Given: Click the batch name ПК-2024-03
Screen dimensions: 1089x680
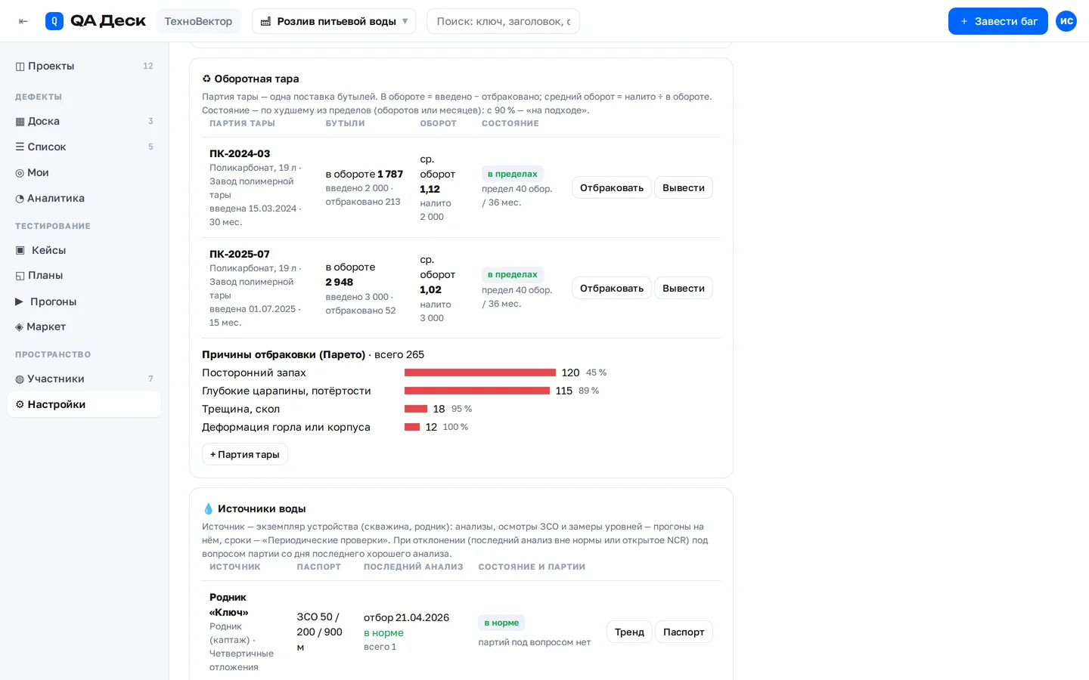Looking at the screenshot, I should pyautogui.click(x=240, y=153).
